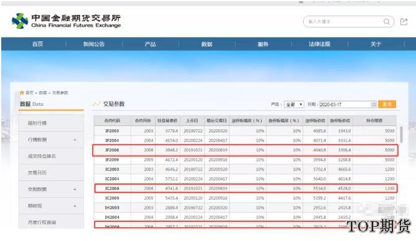Open the 产品 navigation menu

point(150,44)
